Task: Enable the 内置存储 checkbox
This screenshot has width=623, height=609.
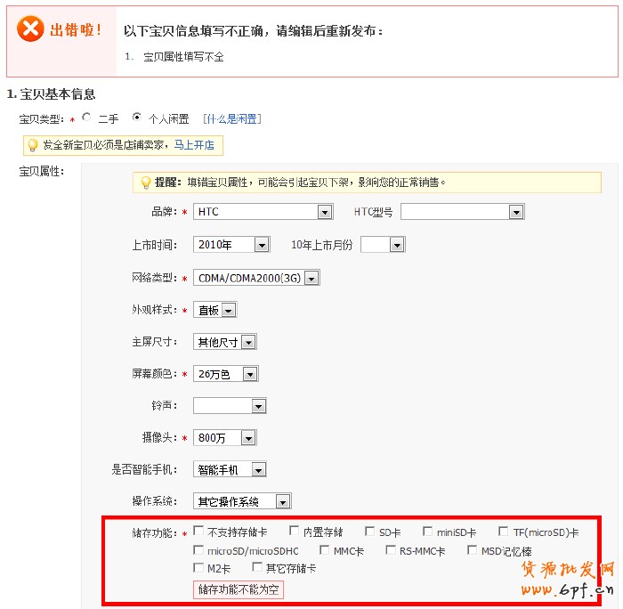Action: [x=295, y=532]
